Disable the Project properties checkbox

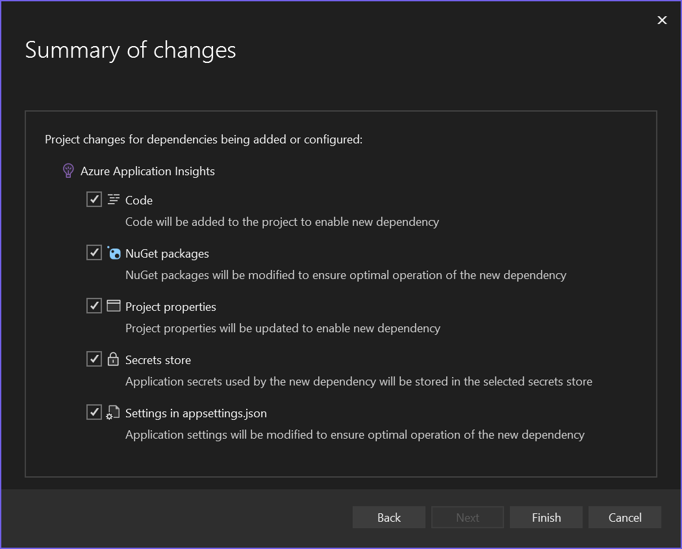coord(94,306)
